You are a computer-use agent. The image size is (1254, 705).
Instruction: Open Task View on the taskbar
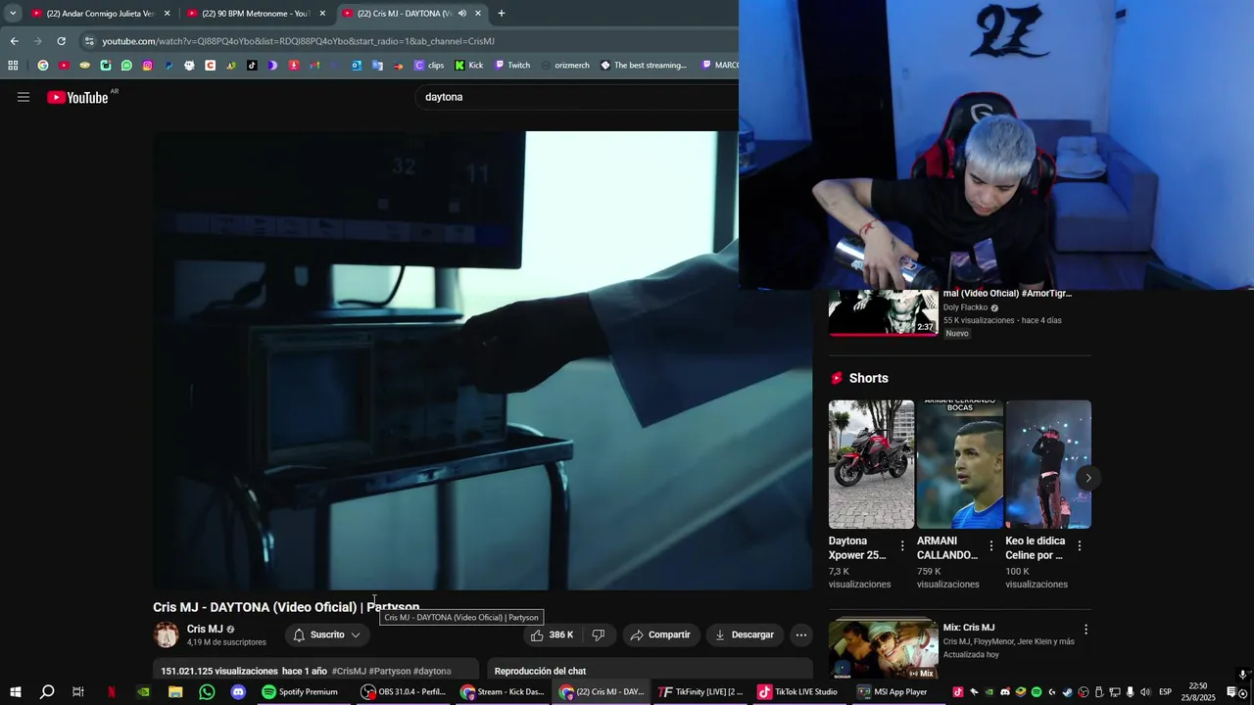(x=78, y=692)
